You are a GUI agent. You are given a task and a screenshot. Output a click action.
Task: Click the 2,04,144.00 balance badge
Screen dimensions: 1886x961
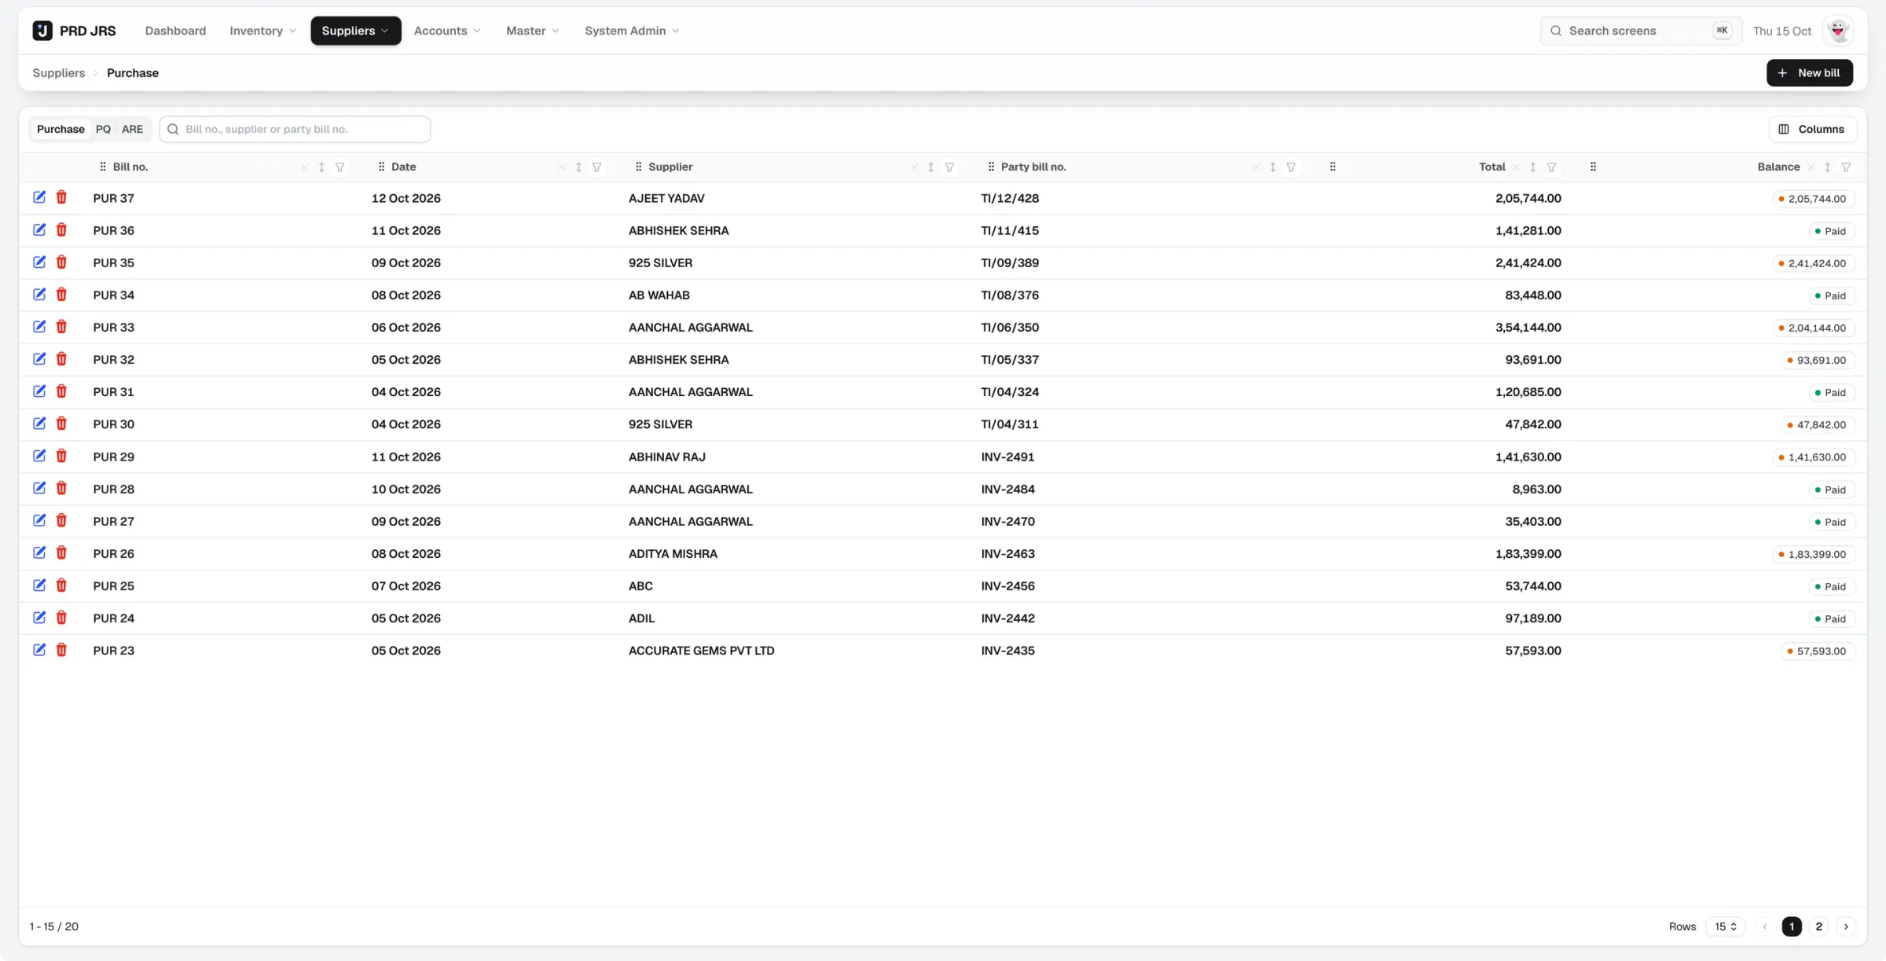(x=1813, y=328)
